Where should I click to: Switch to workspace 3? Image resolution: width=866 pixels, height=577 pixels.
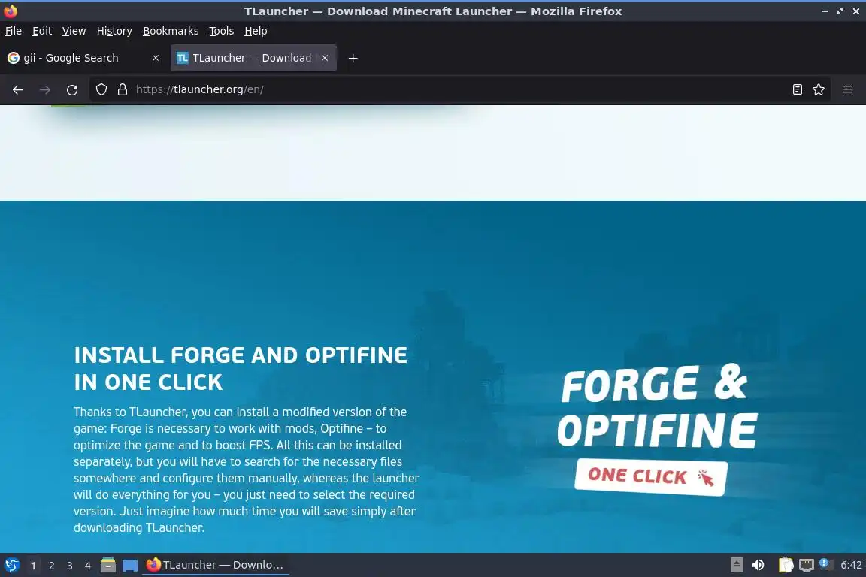(x=70, y=566)
